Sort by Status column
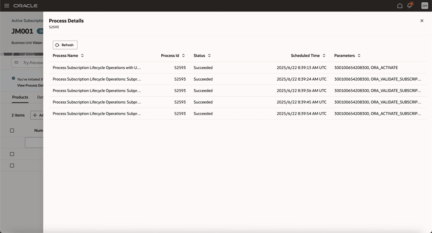 (209, 55)
